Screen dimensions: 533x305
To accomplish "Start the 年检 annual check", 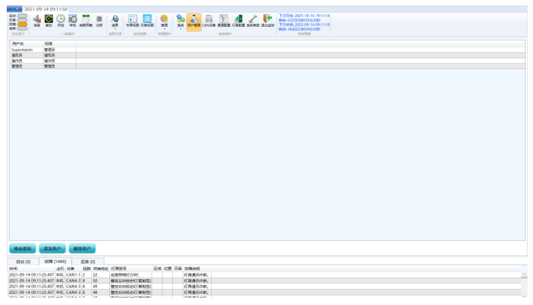I will [73, 20].
